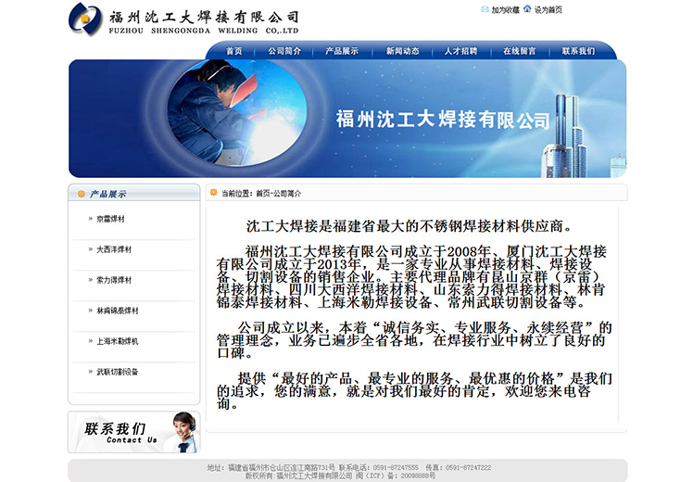Screen dimensions: 693x482
Task: Open 索力得焊材 product category
Action: pos(114,281)
